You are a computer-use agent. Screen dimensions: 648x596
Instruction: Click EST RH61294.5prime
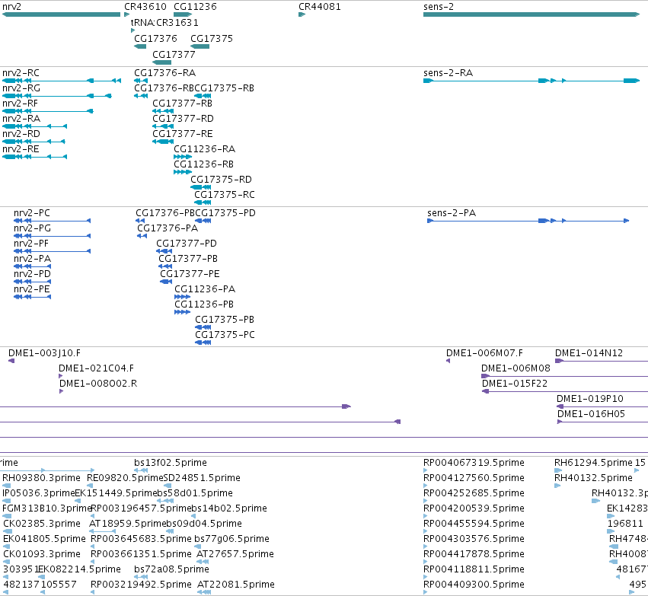tap(594, 463)
